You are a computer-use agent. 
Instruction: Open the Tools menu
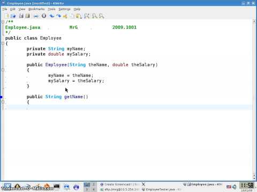pyautogui.click(x=51, y=9)
